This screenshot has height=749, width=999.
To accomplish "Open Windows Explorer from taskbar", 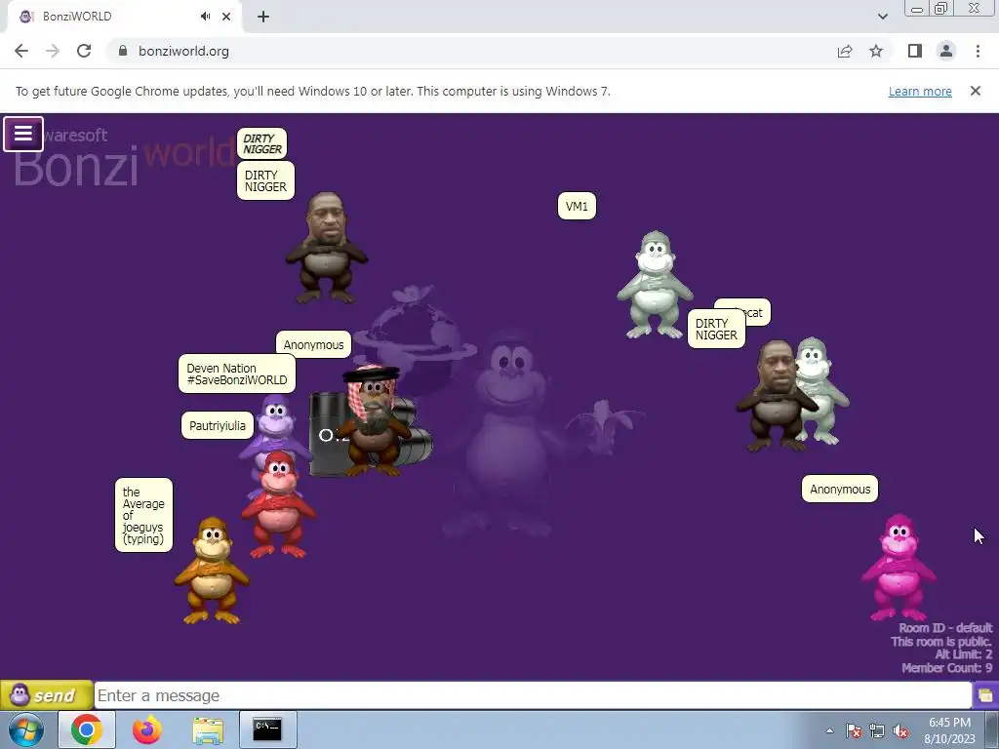I will click(x=208, y=729).
